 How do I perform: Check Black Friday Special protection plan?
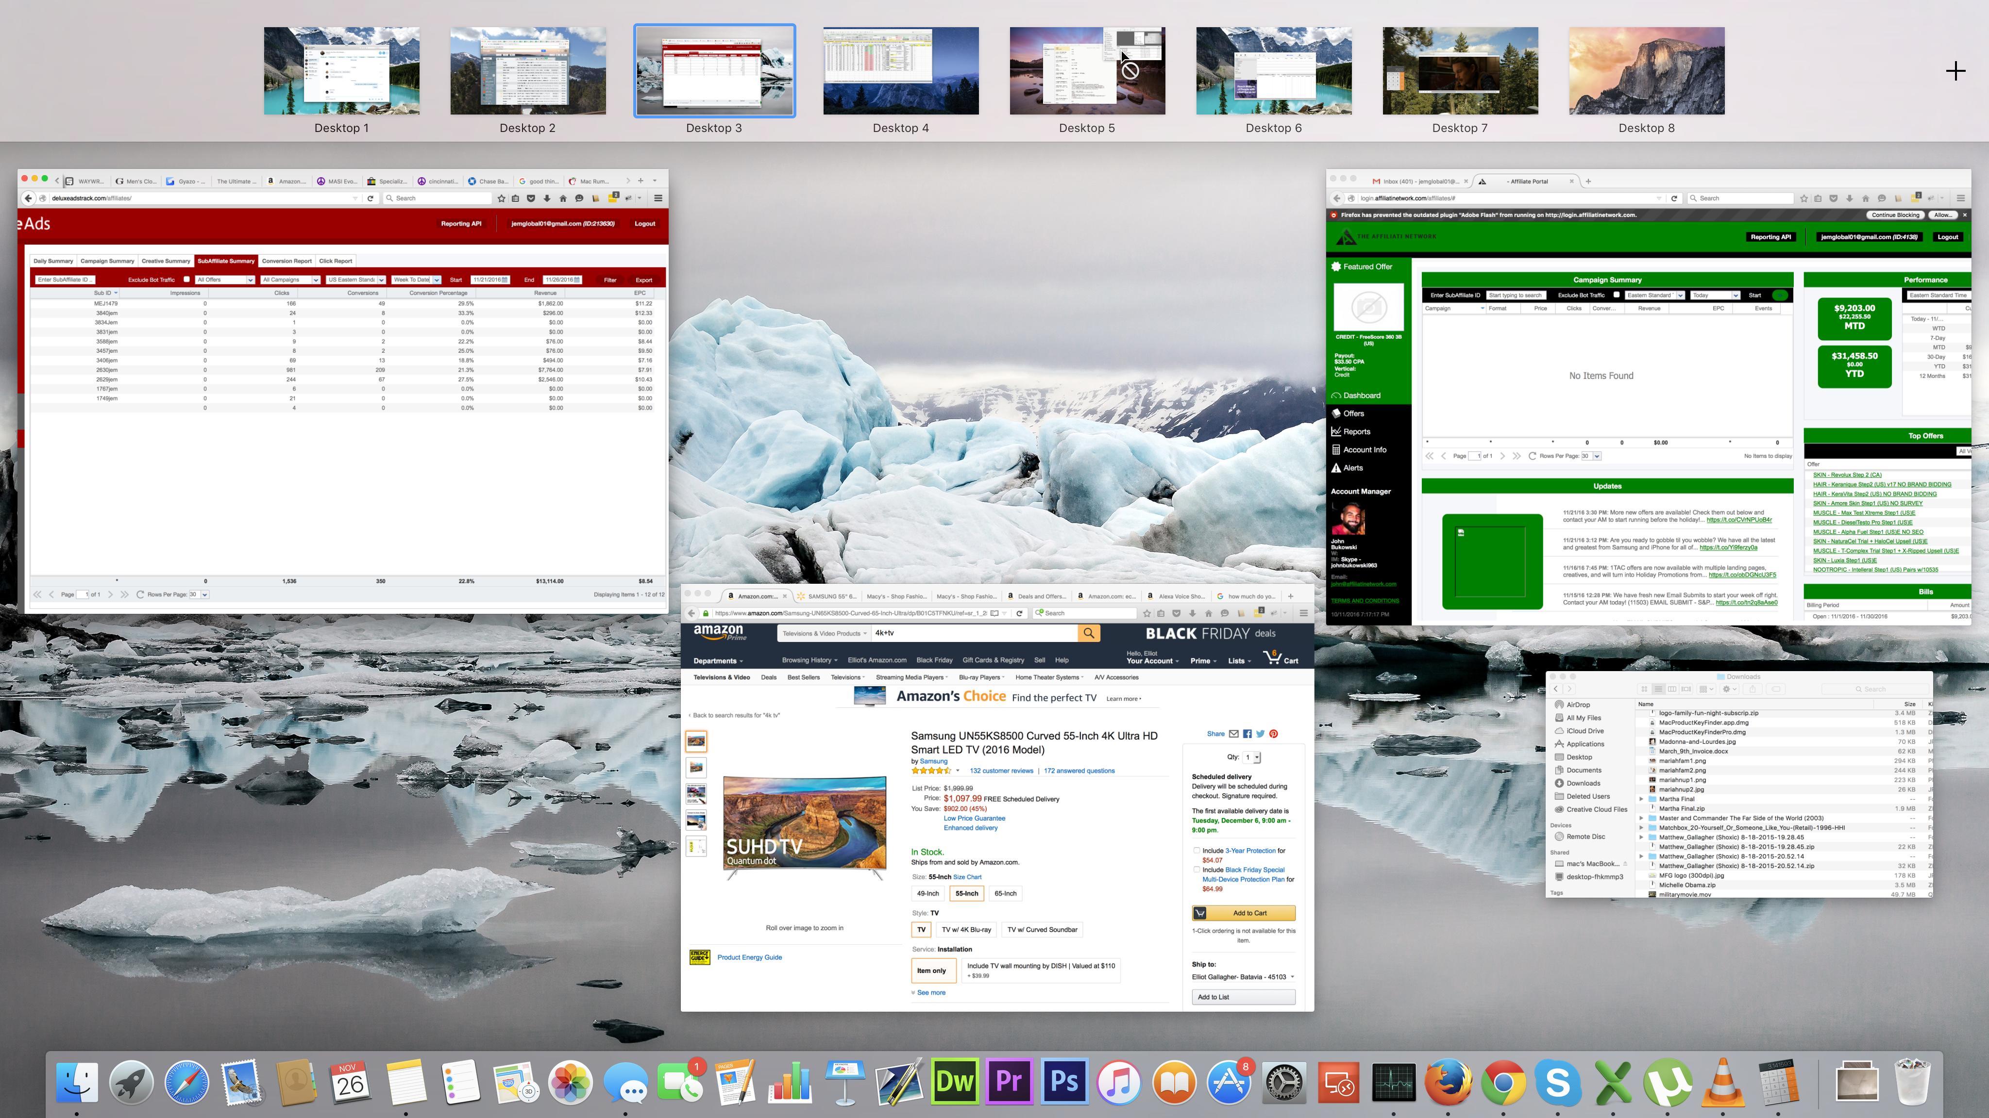[1197, 870]
